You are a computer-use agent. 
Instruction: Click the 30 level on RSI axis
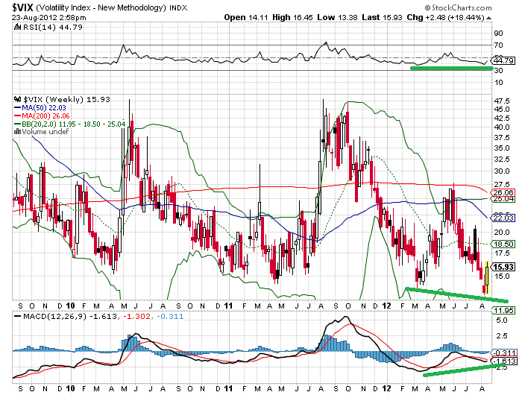pos(498,70)
